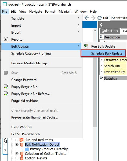Screen dimensions: 127x161
Task: Open the Maintain menu
Action: click(65, 12)
